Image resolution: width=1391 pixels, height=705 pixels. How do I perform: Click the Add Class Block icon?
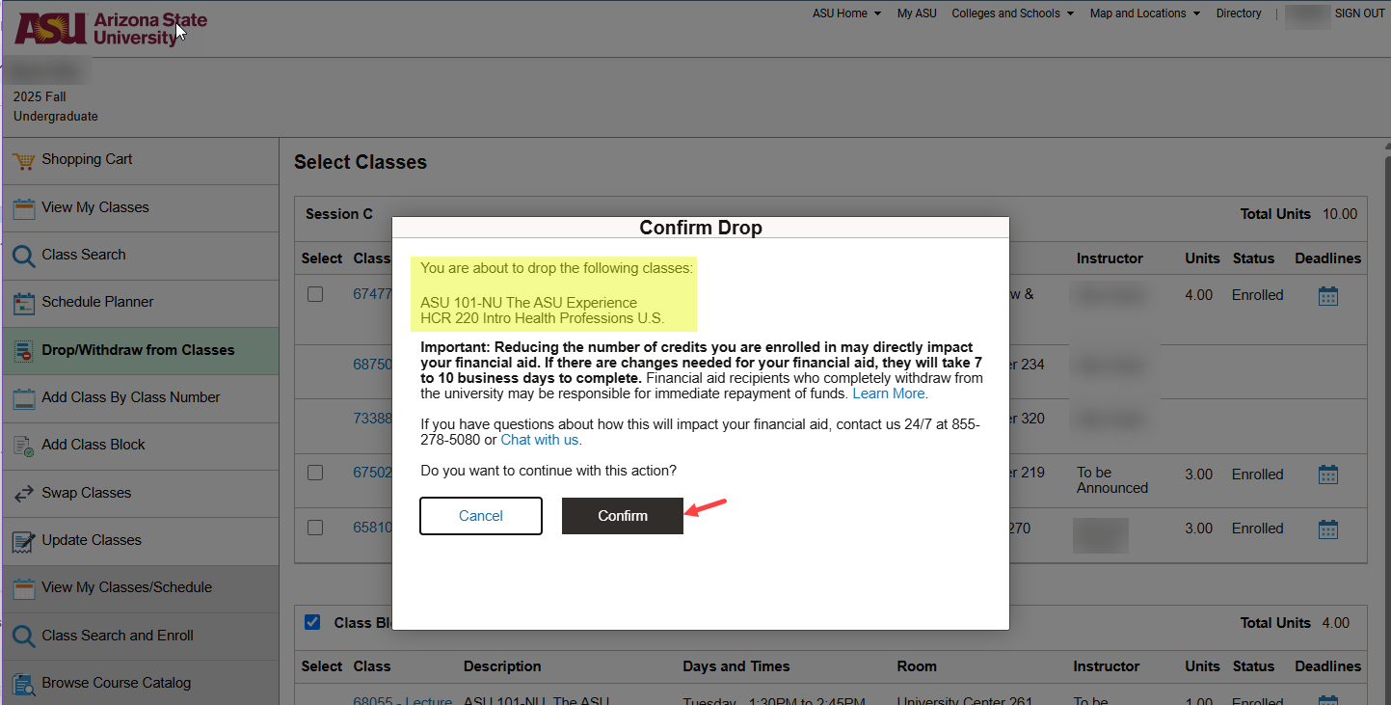point(23,446)
